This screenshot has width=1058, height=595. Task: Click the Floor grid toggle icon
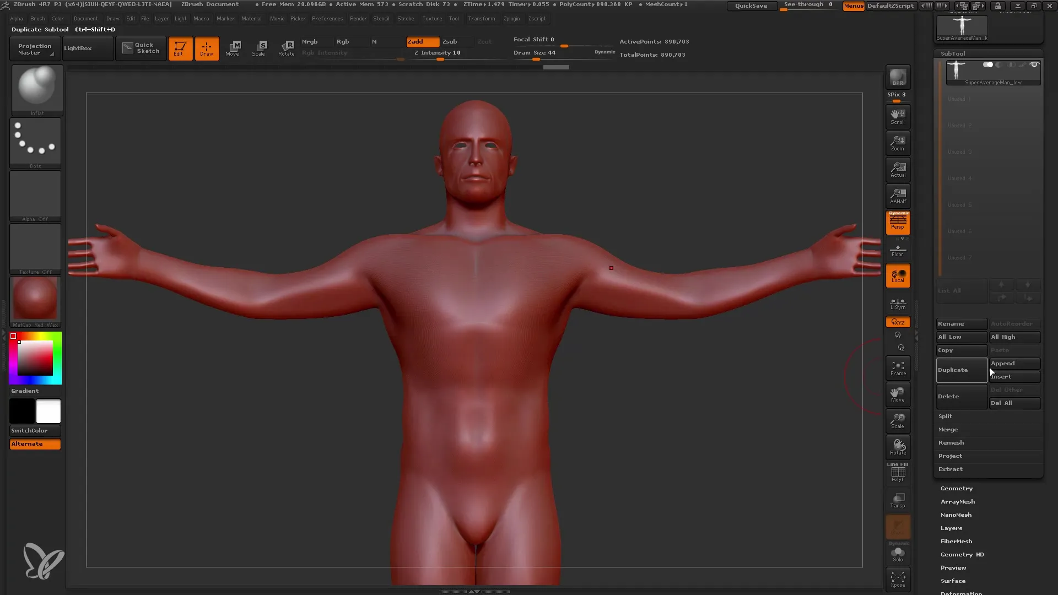[898, 251]
